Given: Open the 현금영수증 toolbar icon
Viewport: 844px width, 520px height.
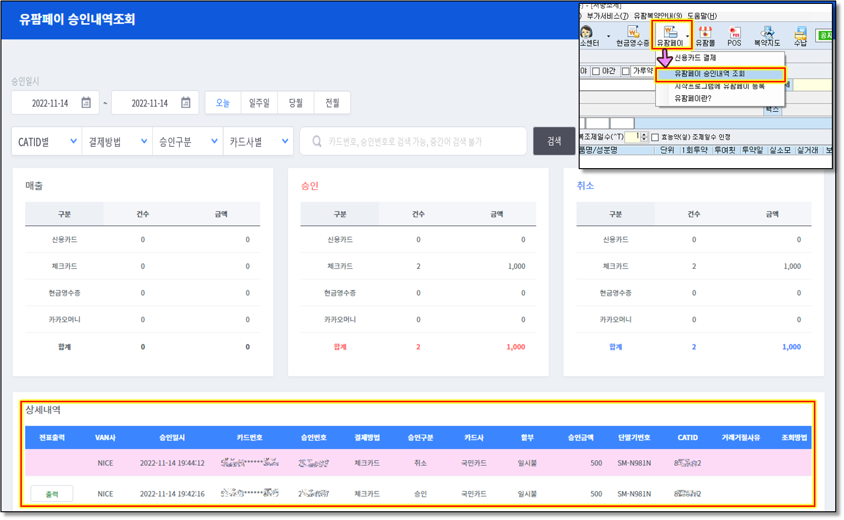Looking at the screenshot, I should (x=633, y=35).
